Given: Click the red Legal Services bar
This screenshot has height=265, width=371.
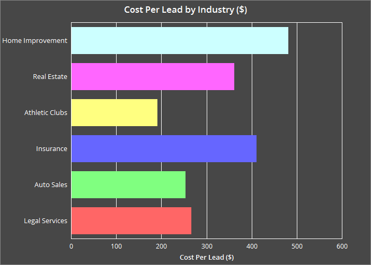Looking at the screenshot, I should (131, 220).
